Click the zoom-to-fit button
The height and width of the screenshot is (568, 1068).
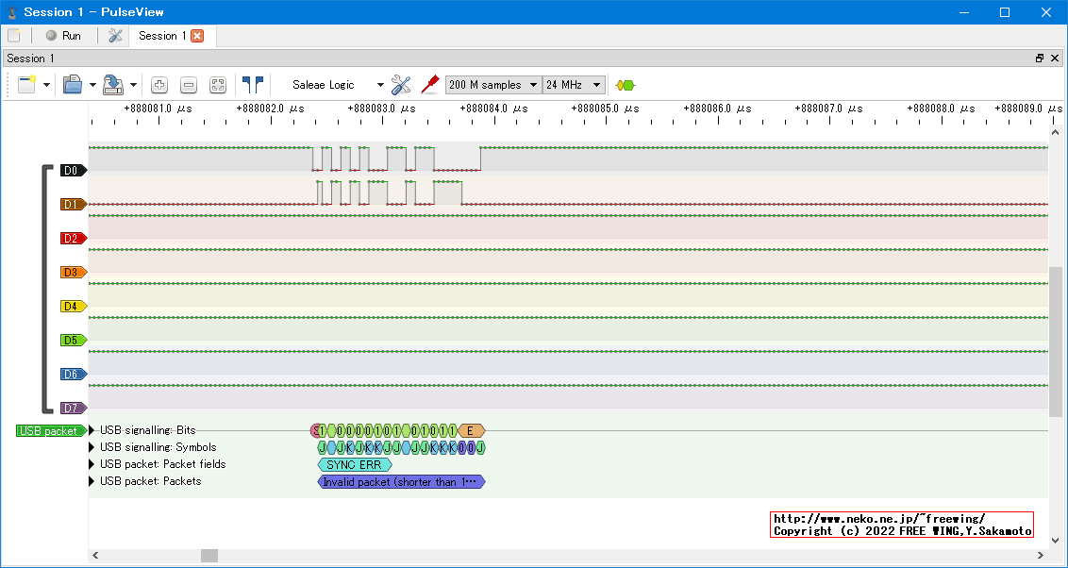pos(218,85)
